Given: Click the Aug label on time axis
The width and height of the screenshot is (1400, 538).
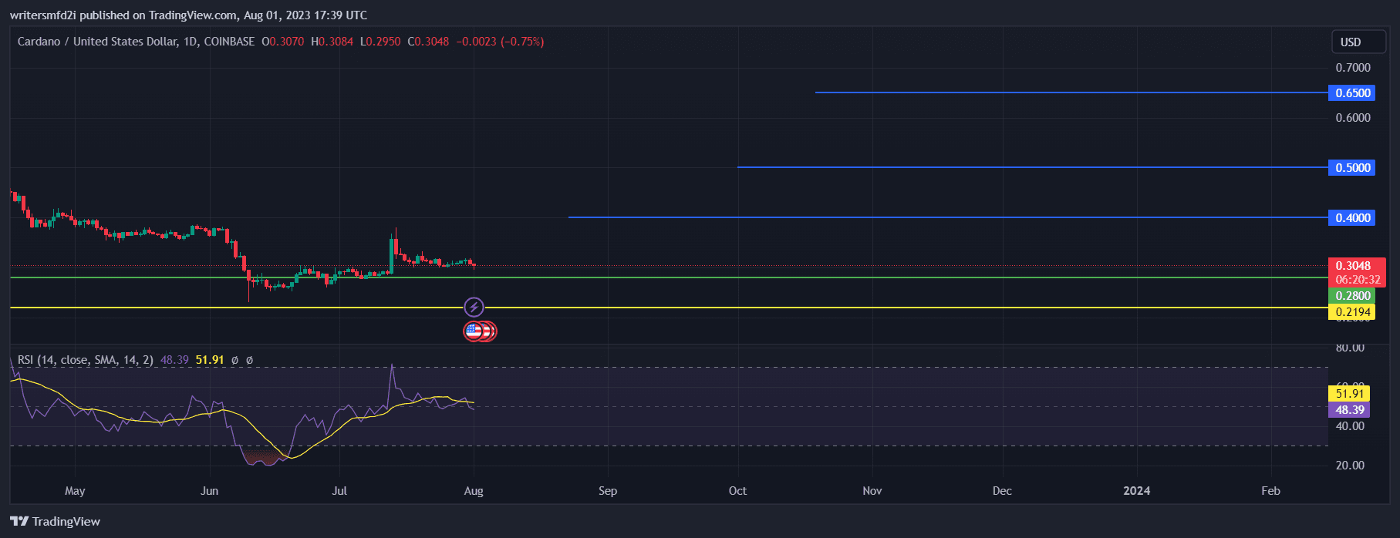Looking at the screenshot, I should [x=474, y=491].
